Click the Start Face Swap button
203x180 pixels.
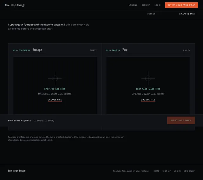[x=181, y=120]
